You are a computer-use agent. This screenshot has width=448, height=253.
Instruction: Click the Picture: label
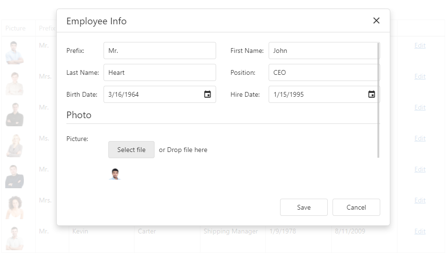77,139
